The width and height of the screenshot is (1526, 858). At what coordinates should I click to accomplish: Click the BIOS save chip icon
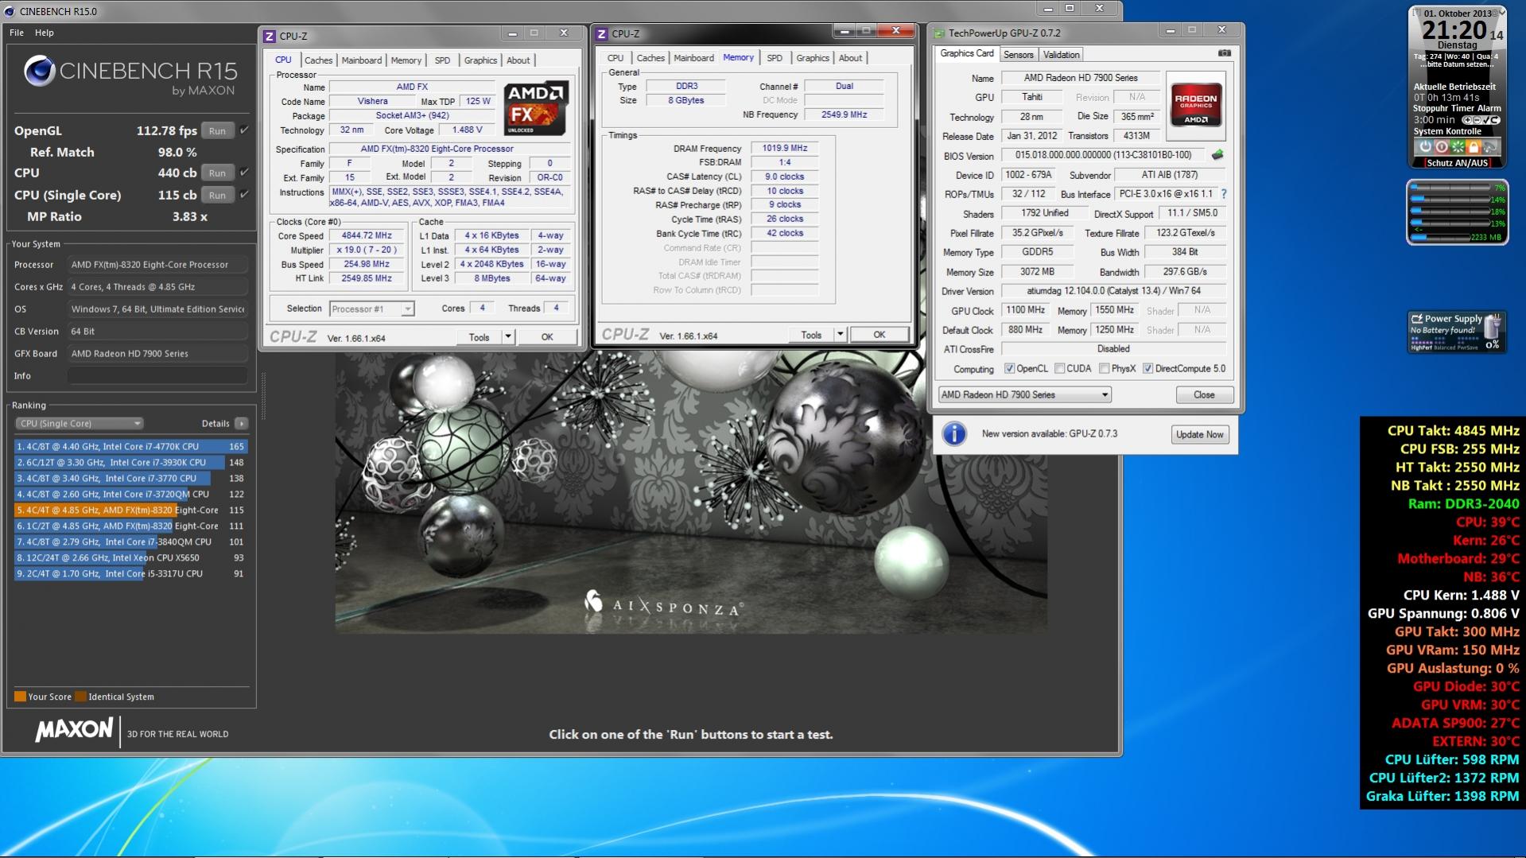click(1217, 155)
